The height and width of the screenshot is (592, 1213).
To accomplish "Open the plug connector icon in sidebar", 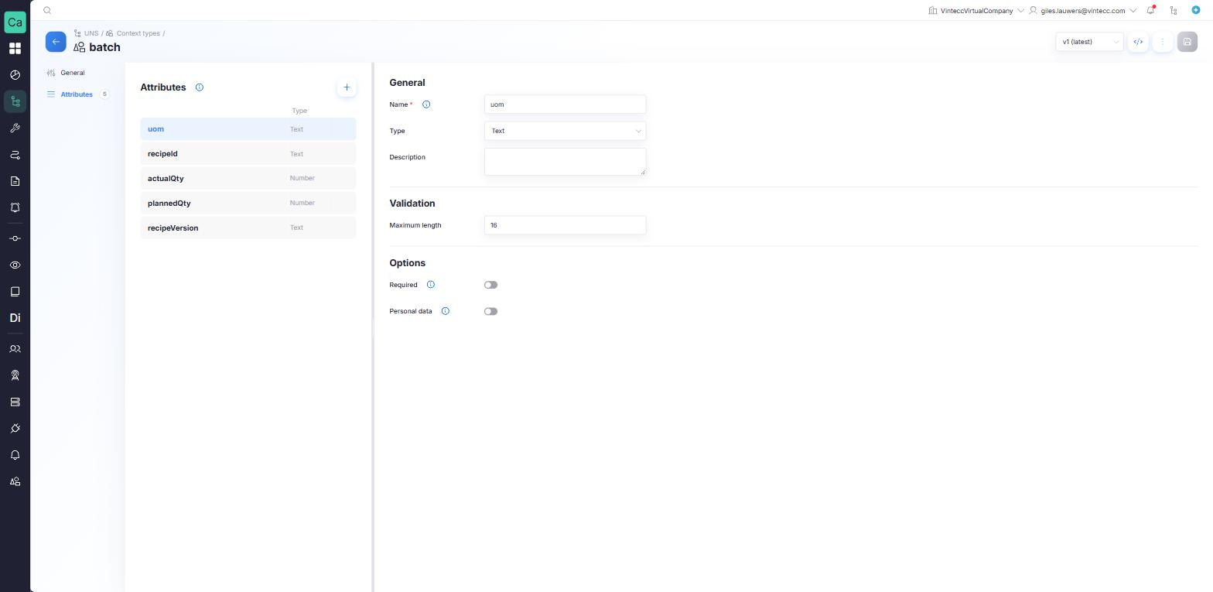I will pyautogui.click(x=15, y=428).
